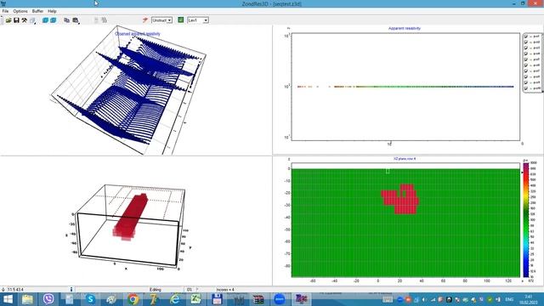Click the grey cube icon with dropdown arrow
This screenshot has width=544, height=306.
coord(32,20)
